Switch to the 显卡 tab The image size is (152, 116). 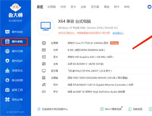[x=73, y=7]
